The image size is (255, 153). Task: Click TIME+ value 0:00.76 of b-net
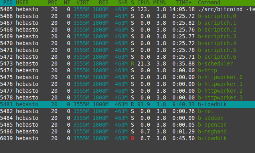(x=184, y=111)
